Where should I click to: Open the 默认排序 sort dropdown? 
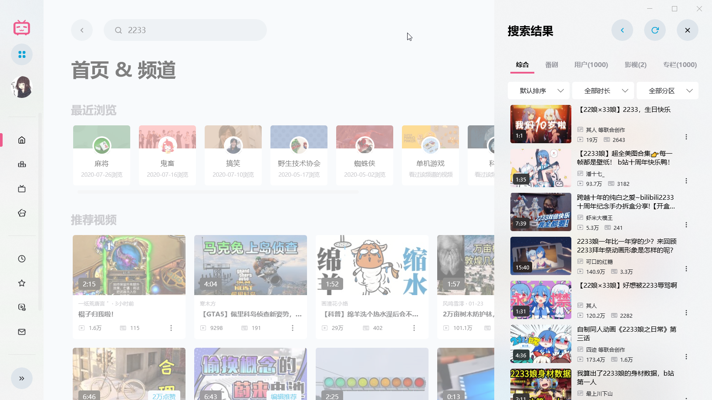(539, 91)
